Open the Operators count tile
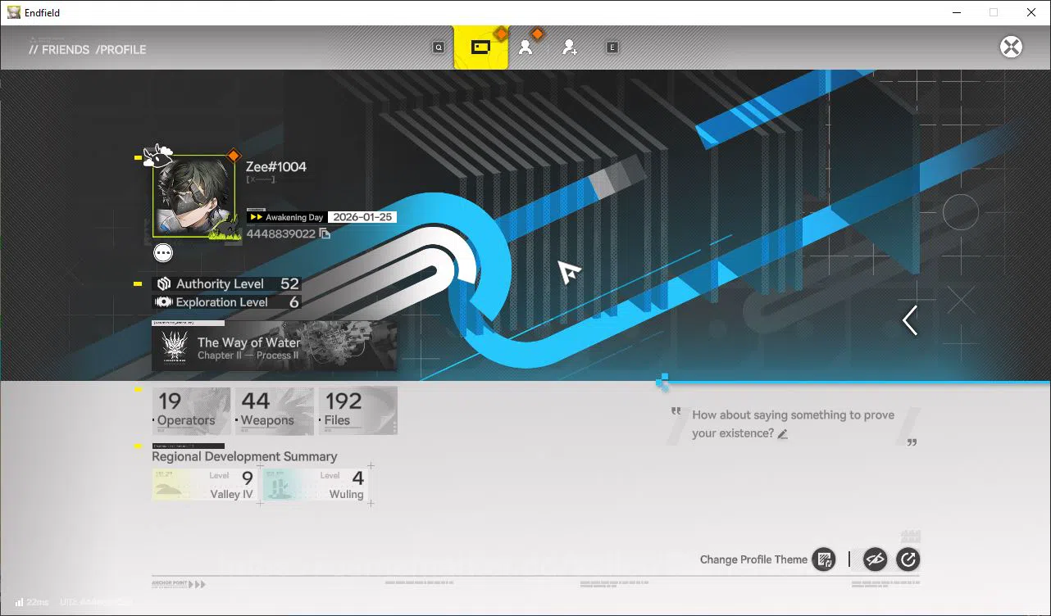This screenshot has width=1051, height=616. click(x=191, y=410)
